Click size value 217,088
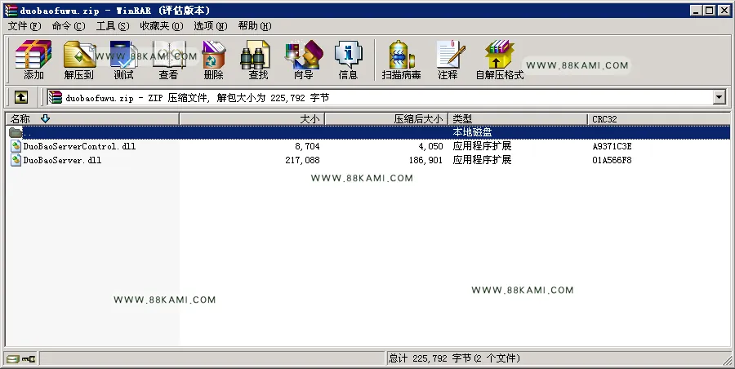 click(302, 160)
